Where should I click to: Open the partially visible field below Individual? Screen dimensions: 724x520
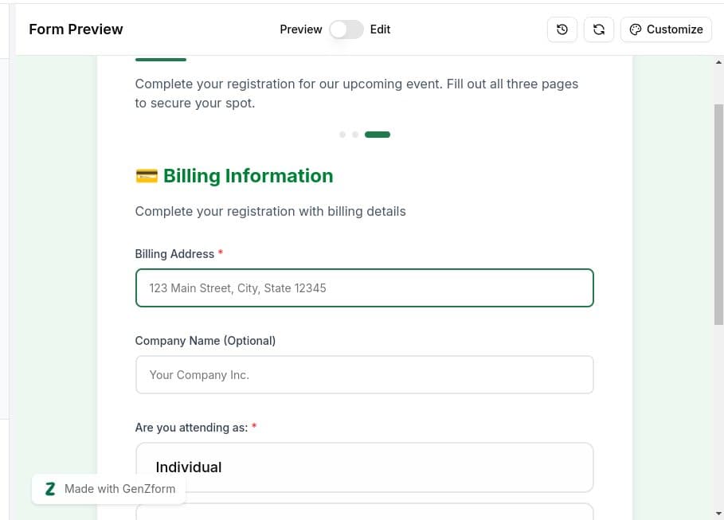[x=364, y=515]
